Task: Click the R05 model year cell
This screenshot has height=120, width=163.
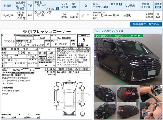Action: pos(30,16)
